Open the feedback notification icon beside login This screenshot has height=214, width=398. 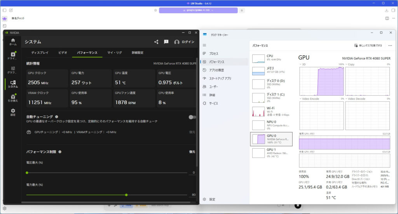[166, 42]
